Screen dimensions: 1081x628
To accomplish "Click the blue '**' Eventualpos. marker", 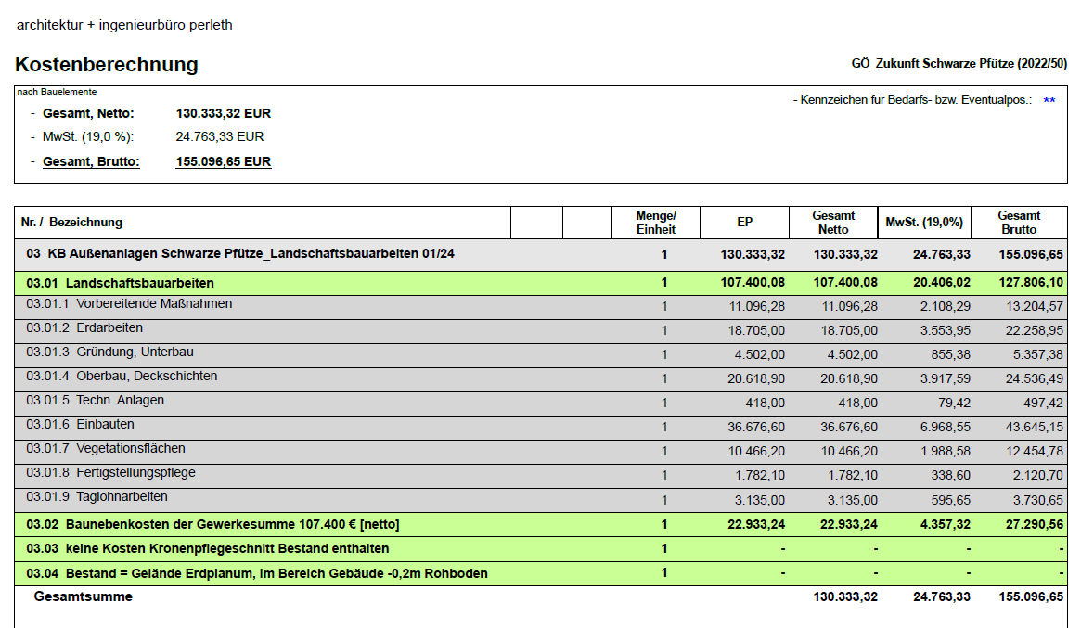I will pos(1049,100).
